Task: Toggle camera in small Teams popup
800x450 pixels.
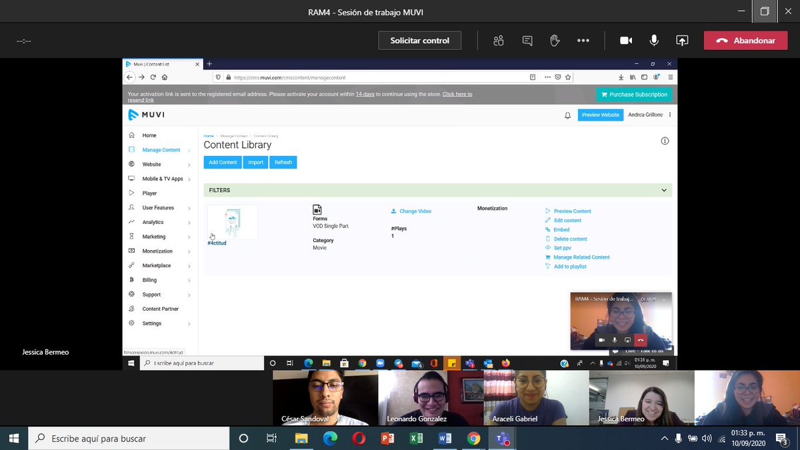Action: [601, 340]
